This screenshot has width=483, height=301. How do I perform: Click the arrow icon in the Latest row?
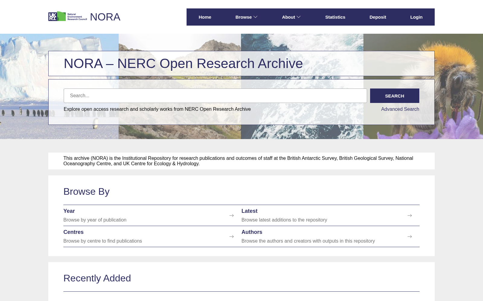pyautogui.click(x=410, y=216)
